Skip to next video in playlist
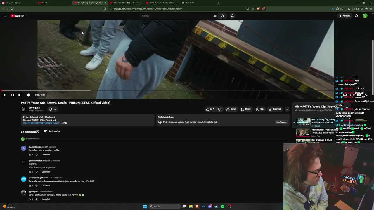The width and height of the screenshot is (374, 210). coord(20,95)
